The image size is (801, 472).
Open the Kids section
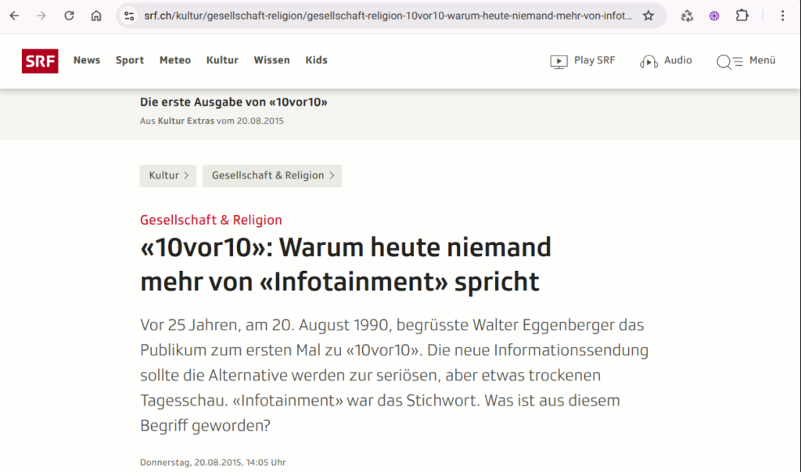click(x=316, y=60)
